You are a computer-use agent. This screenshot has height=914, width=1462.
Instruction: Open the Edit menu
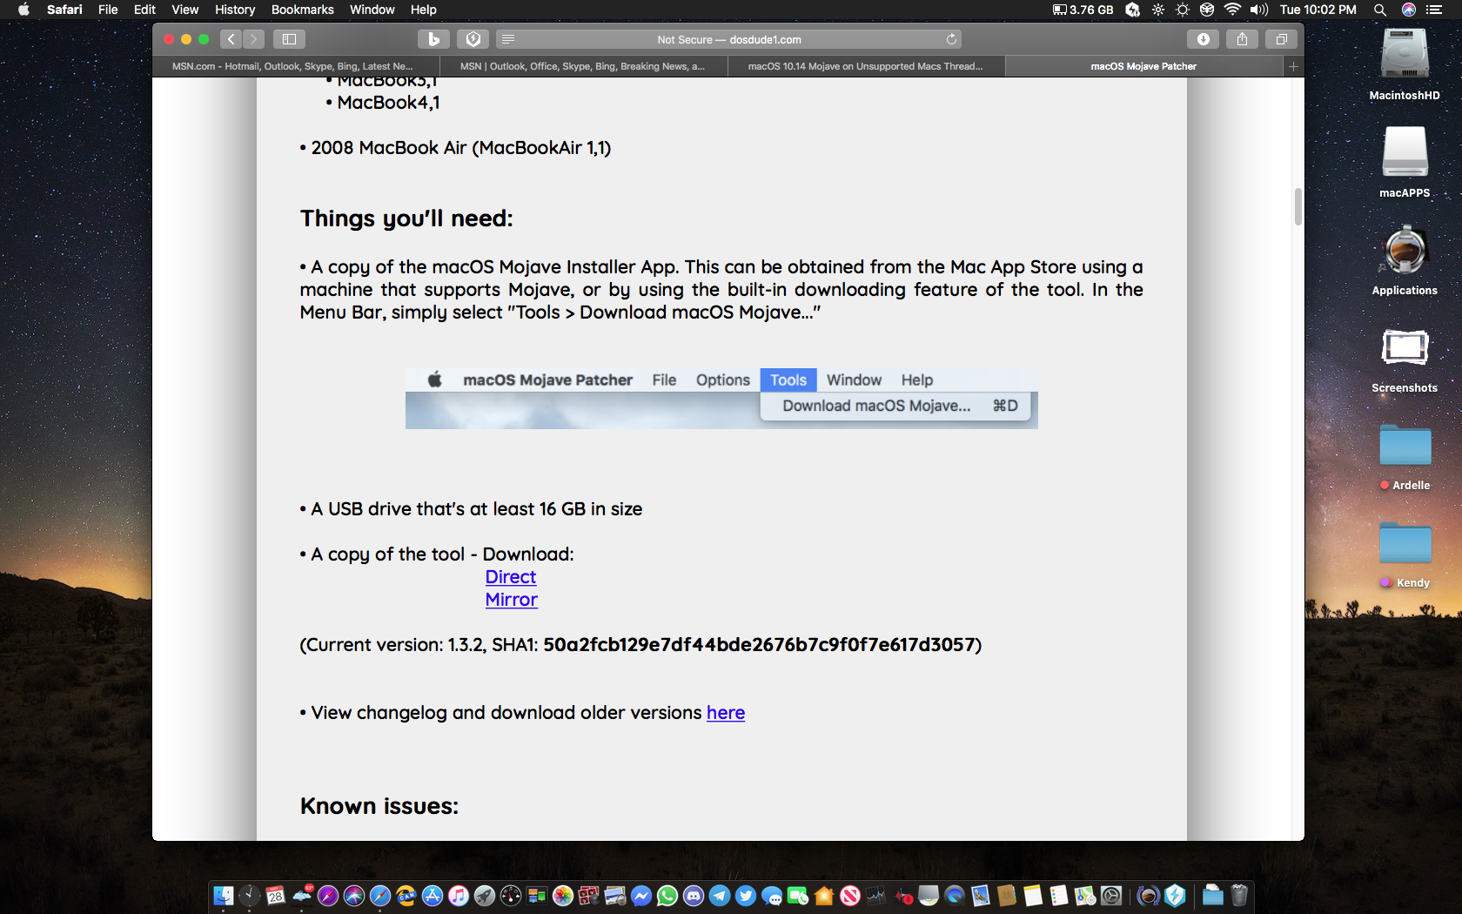click(x=144, y=10)
